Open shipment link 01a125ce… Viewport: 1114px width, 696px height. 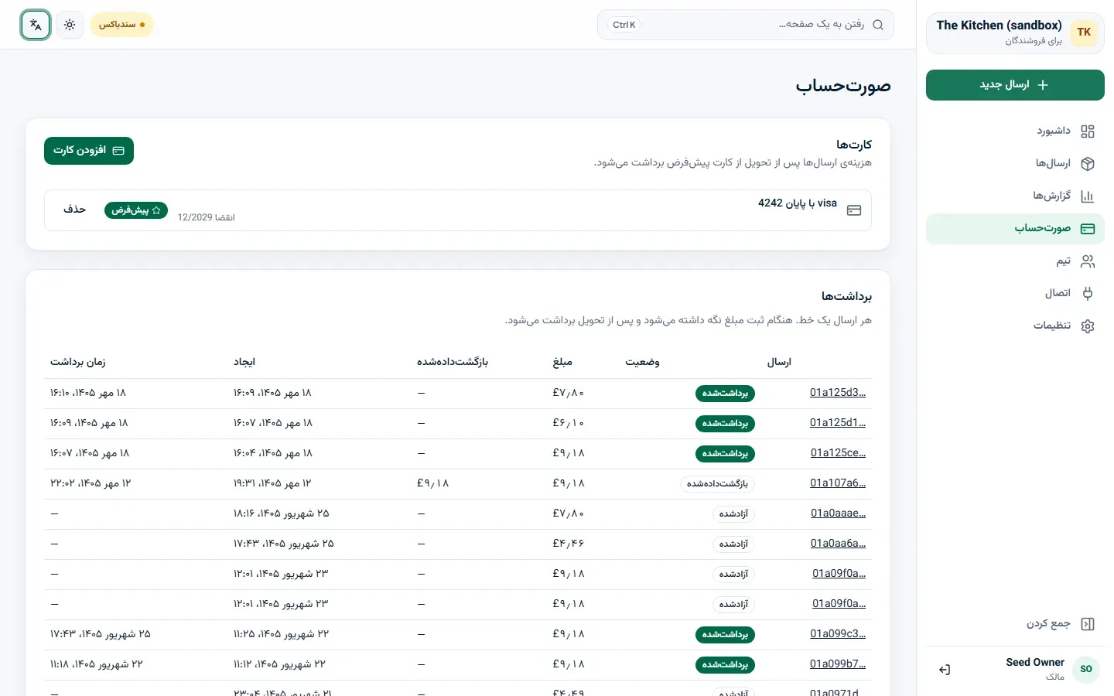[838, 453]
